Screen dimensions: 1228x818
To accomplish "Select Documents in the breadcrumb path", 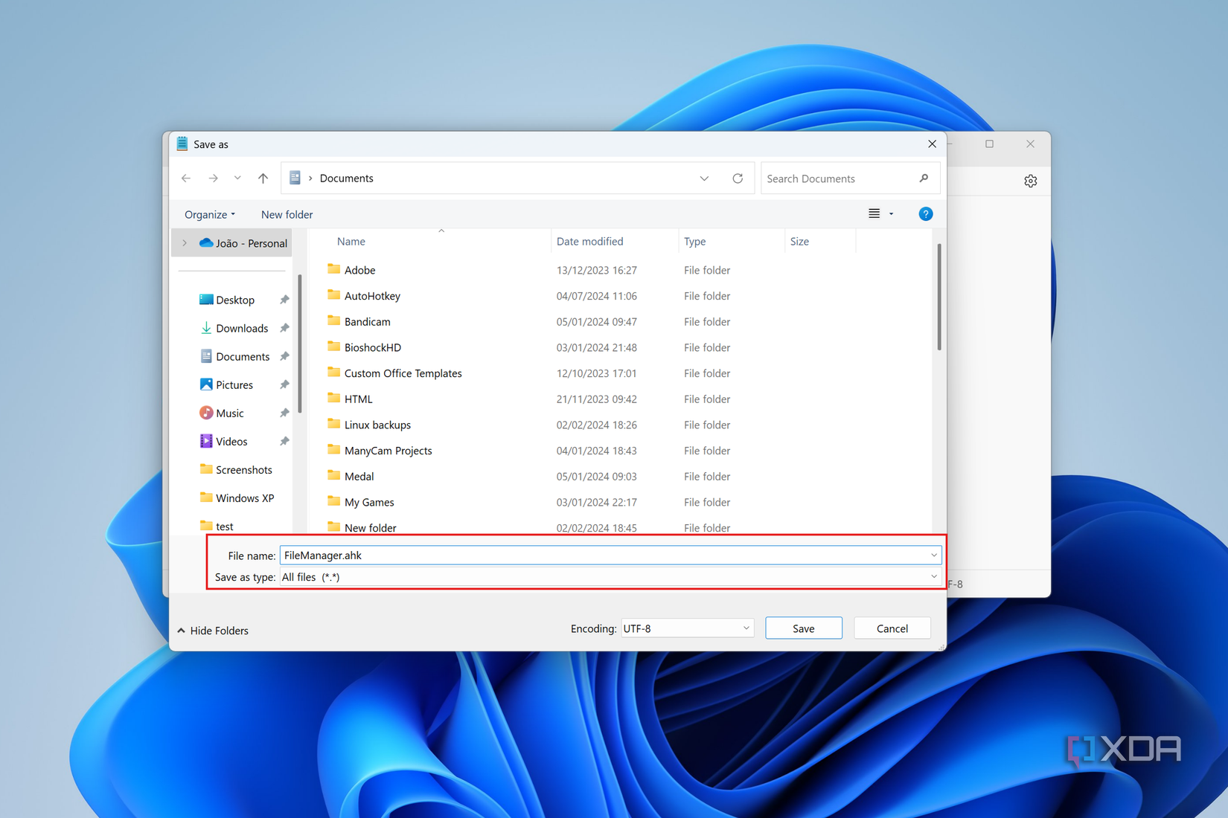I will coord(346,178).
